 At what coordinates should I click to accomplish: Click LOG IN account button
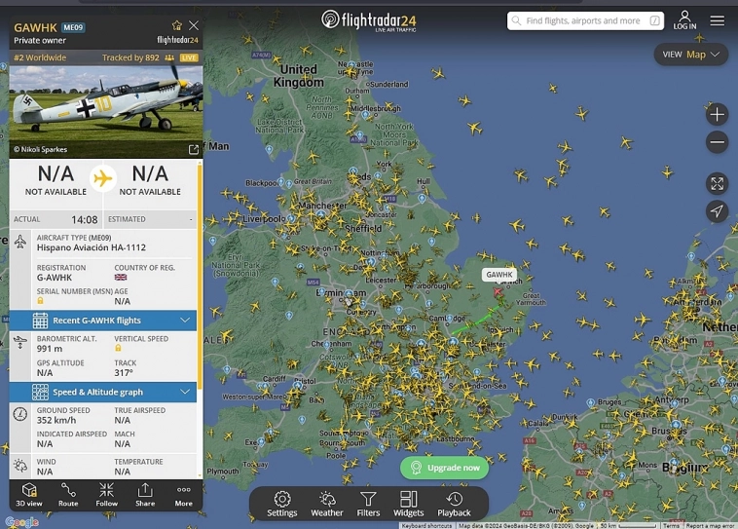tap(684, 20)
